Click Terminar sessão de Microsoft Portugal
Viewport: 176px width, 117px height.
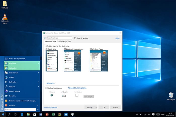pyautogui.click(x=22, y=101)
